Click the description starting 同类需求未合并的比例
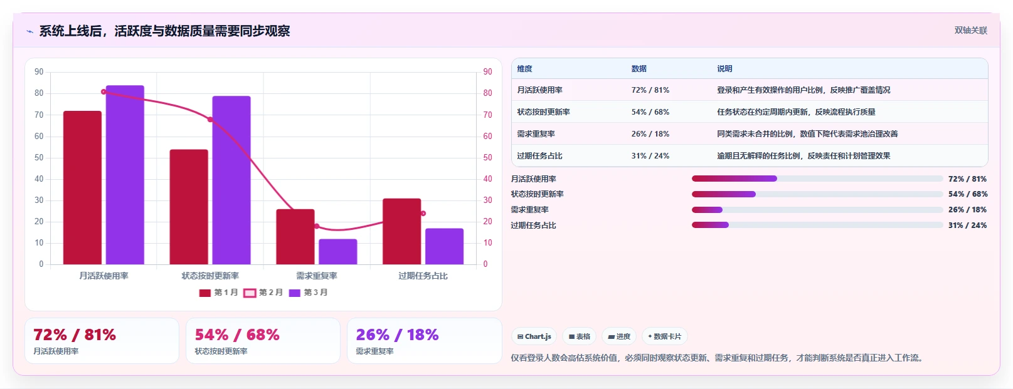This screenshot has height=389, width=1013. coord(807,134)
